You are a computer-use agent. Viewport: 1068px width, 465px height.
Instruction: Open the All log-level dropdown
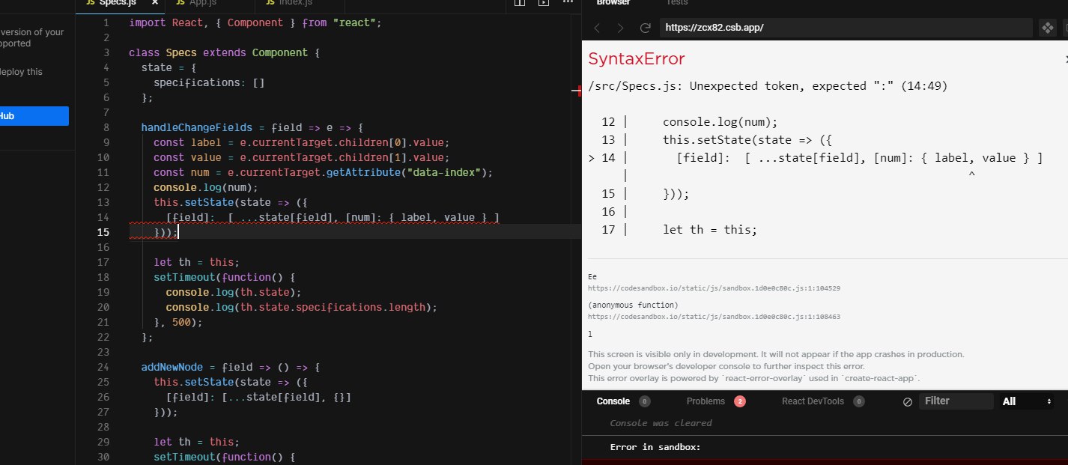[x=1028, y=401]
